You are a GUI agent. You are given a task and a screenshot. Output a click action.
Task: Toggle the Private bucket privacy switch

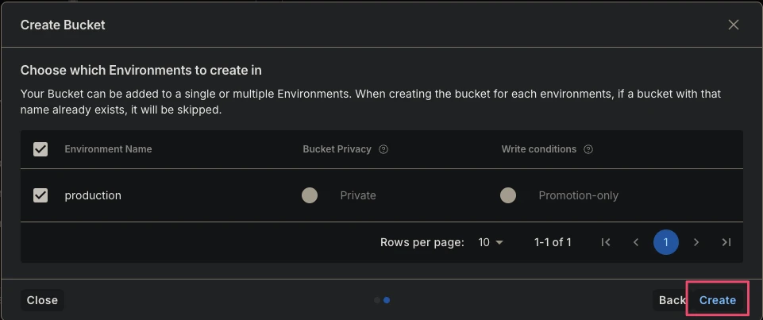317,195
